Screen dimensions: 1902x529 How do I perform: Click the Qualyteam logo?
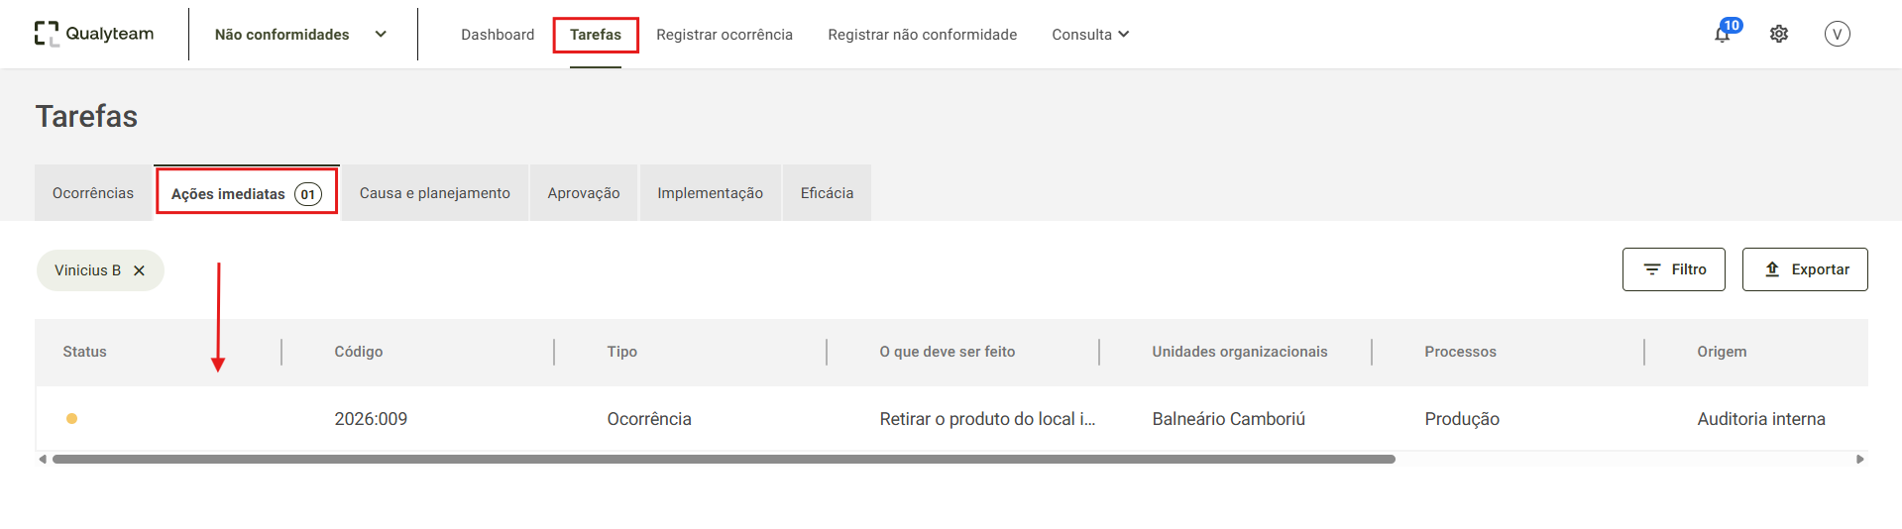tap(94, 34)
